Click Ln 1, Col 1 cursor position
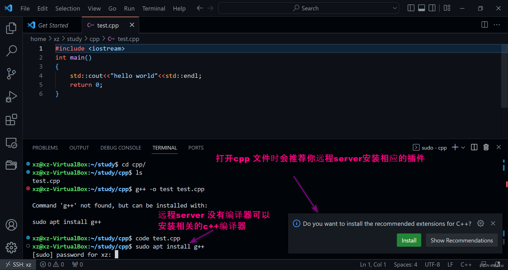508x270 pixels. pos(373,264)
